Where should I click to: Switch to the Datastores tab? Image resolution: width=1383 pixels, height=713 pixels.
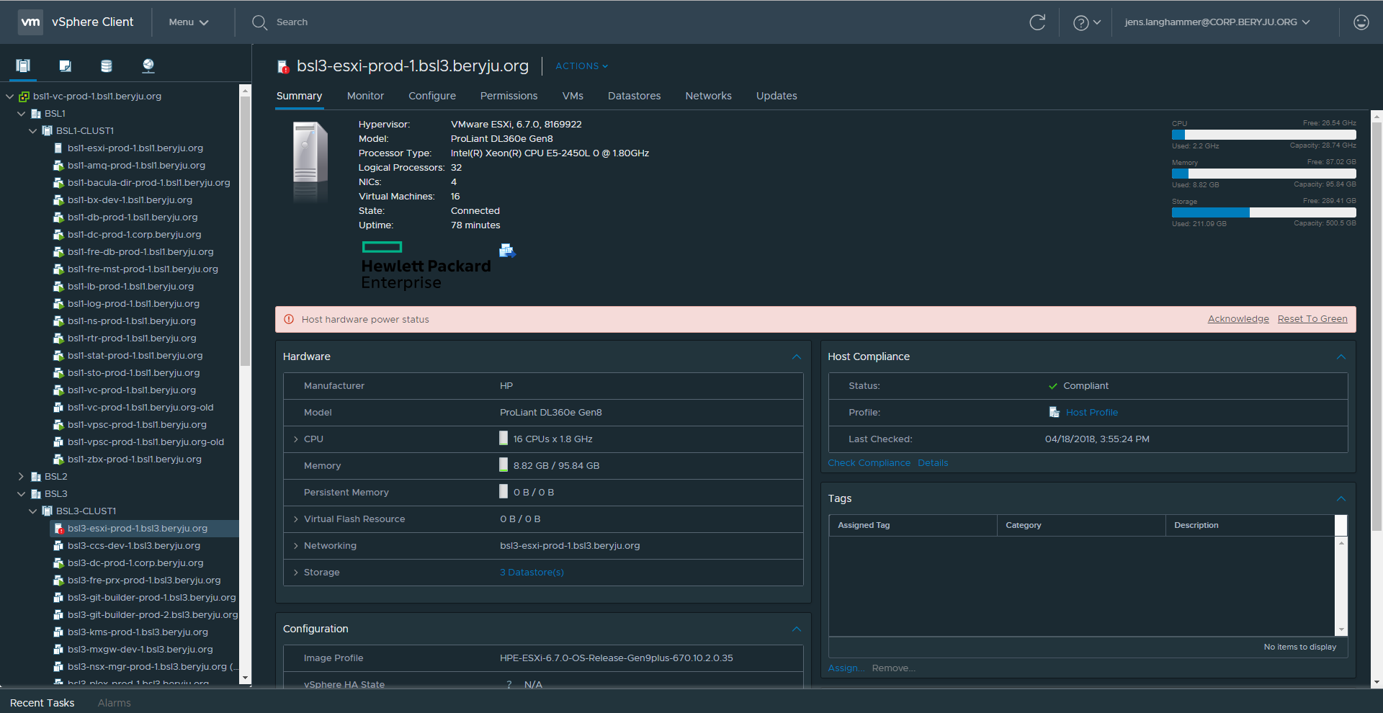tap(634, 96)
